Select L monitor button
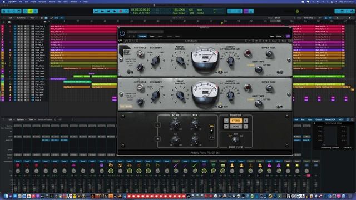The height and width of the screenshot is (200, 356). pyautogui.click(x=226, y=121)
